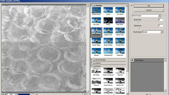Select the Charcoal filter thumbnail
Viewport: 169px width, 95px height.
click(x=120, y=71)
